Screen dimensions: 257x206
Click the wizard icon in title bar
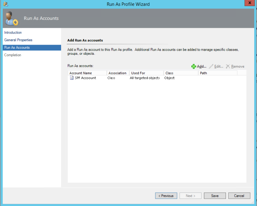tap(5, 4)
